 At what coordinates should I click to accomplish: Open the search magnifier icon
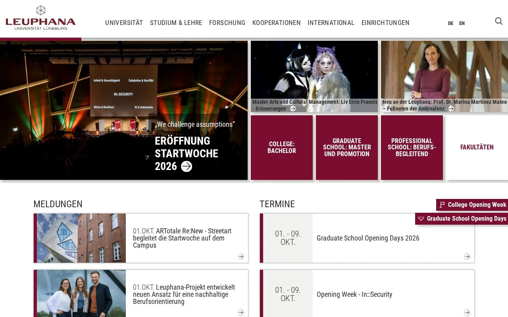pos(499,21)
